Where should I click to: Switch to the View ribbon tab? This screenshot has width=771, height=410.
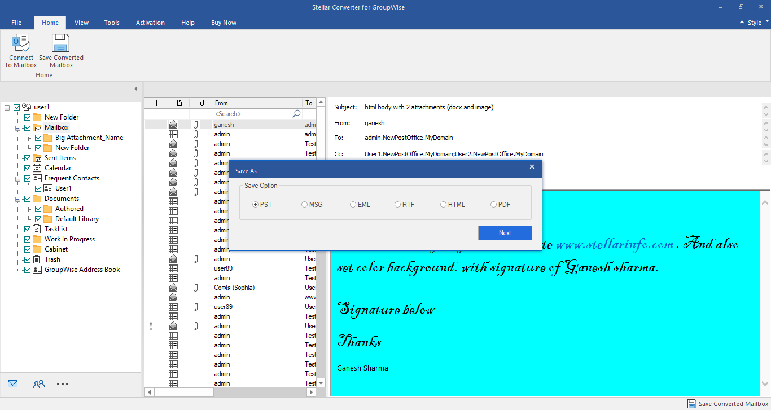pyautogui.click(x=82, y=23)
